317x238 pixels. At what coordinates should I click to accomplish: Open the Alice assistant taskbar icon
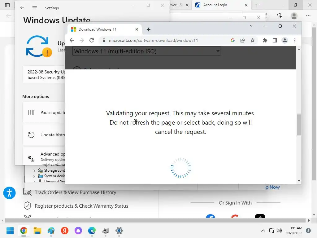click(x=78, y=231)
